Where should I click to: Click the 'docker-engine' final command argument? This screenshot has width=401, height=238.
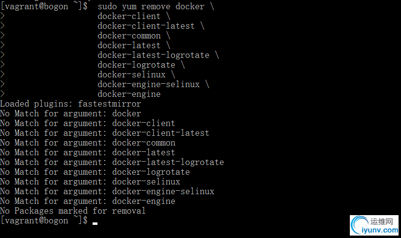point(129,94)
